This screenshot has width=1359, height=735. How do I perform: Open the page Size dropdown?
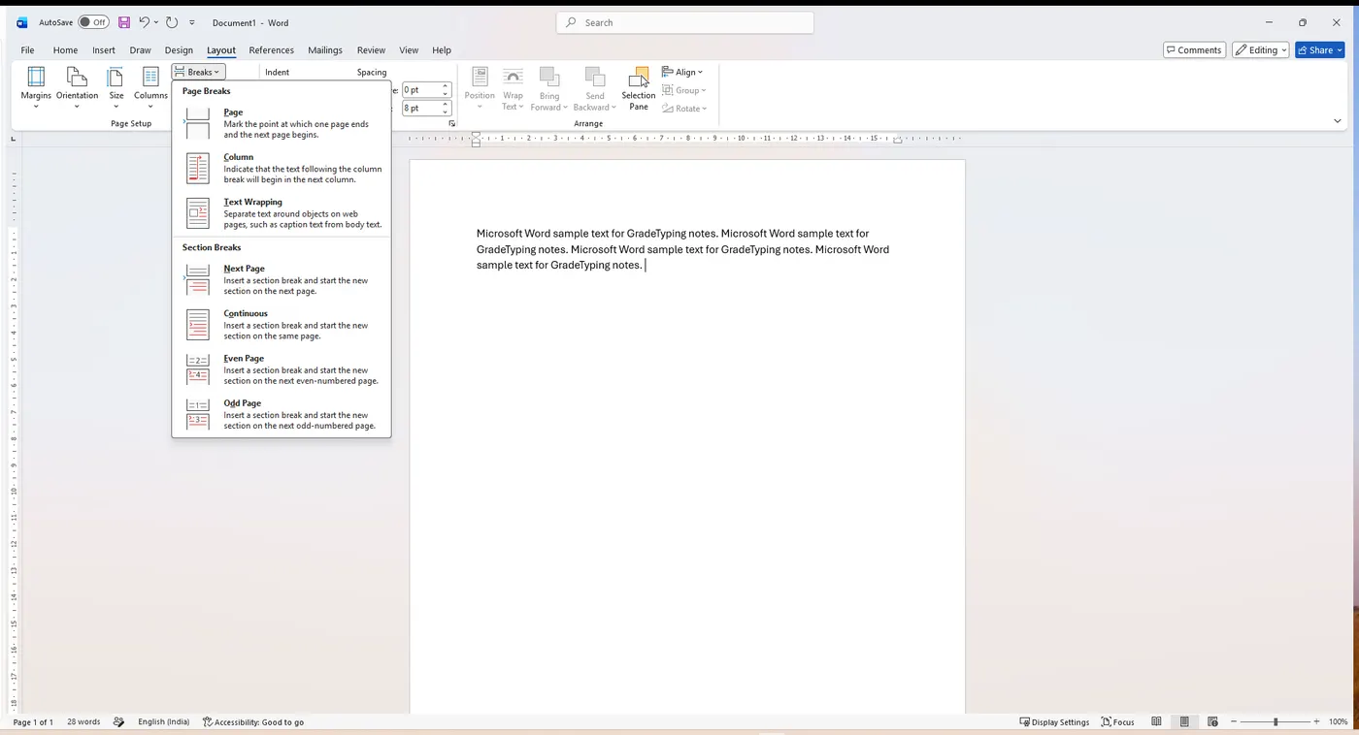point(116,87)
